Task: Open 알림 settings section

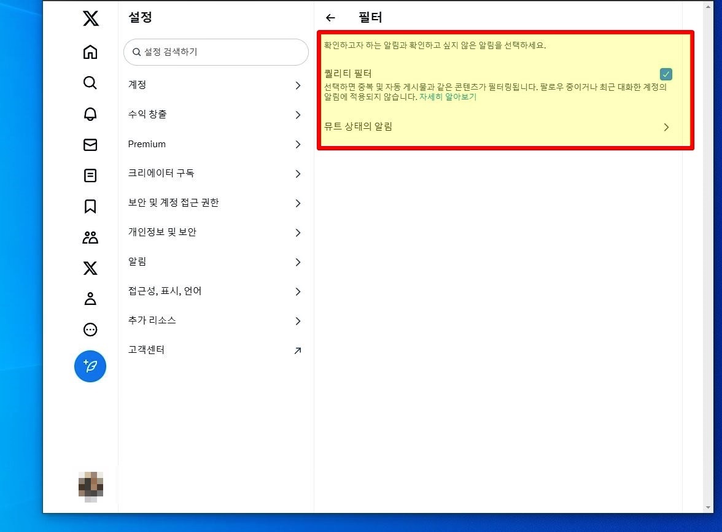Action: [x=216, y=262]
